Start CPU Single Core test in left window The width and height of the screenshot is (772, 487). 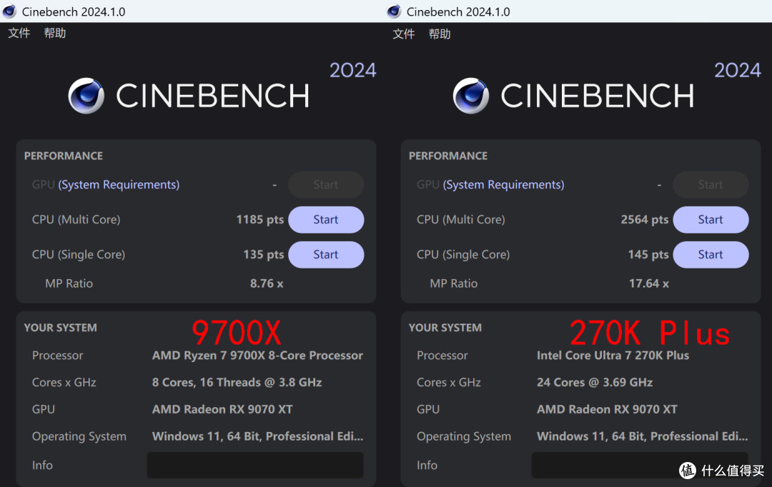coord(326,254)
